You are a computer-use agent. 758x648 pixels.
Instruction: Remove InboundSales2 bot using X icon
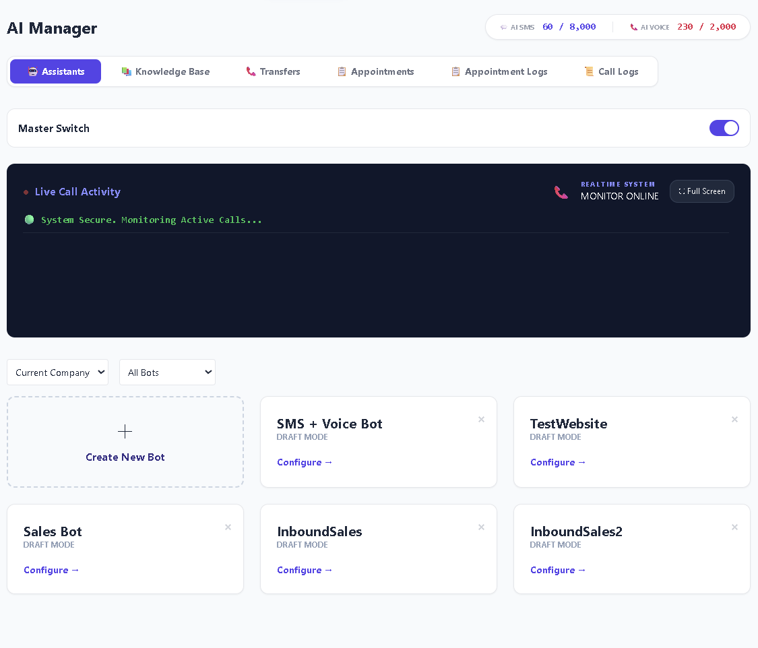735,527
